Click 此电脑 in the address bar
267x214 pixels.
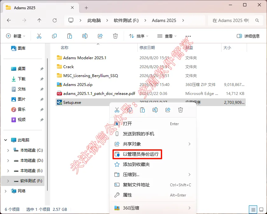coord(94,20)
